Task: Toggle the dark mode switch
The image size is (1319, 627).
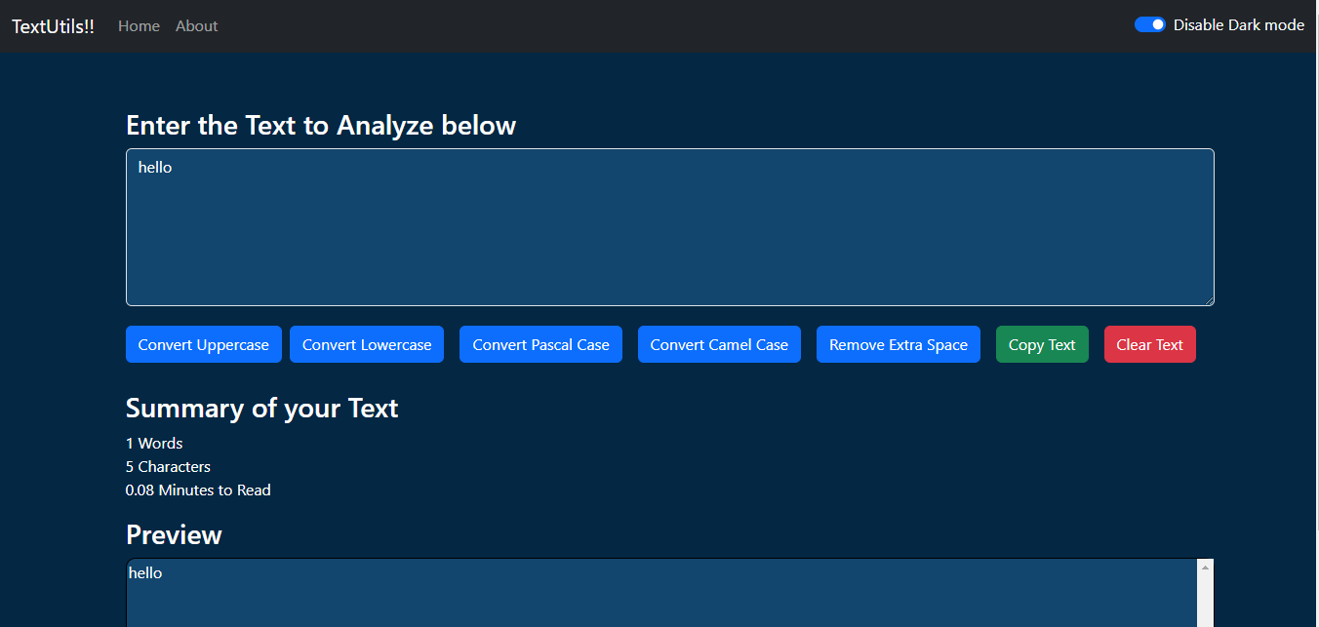Action: (1150, 25)
